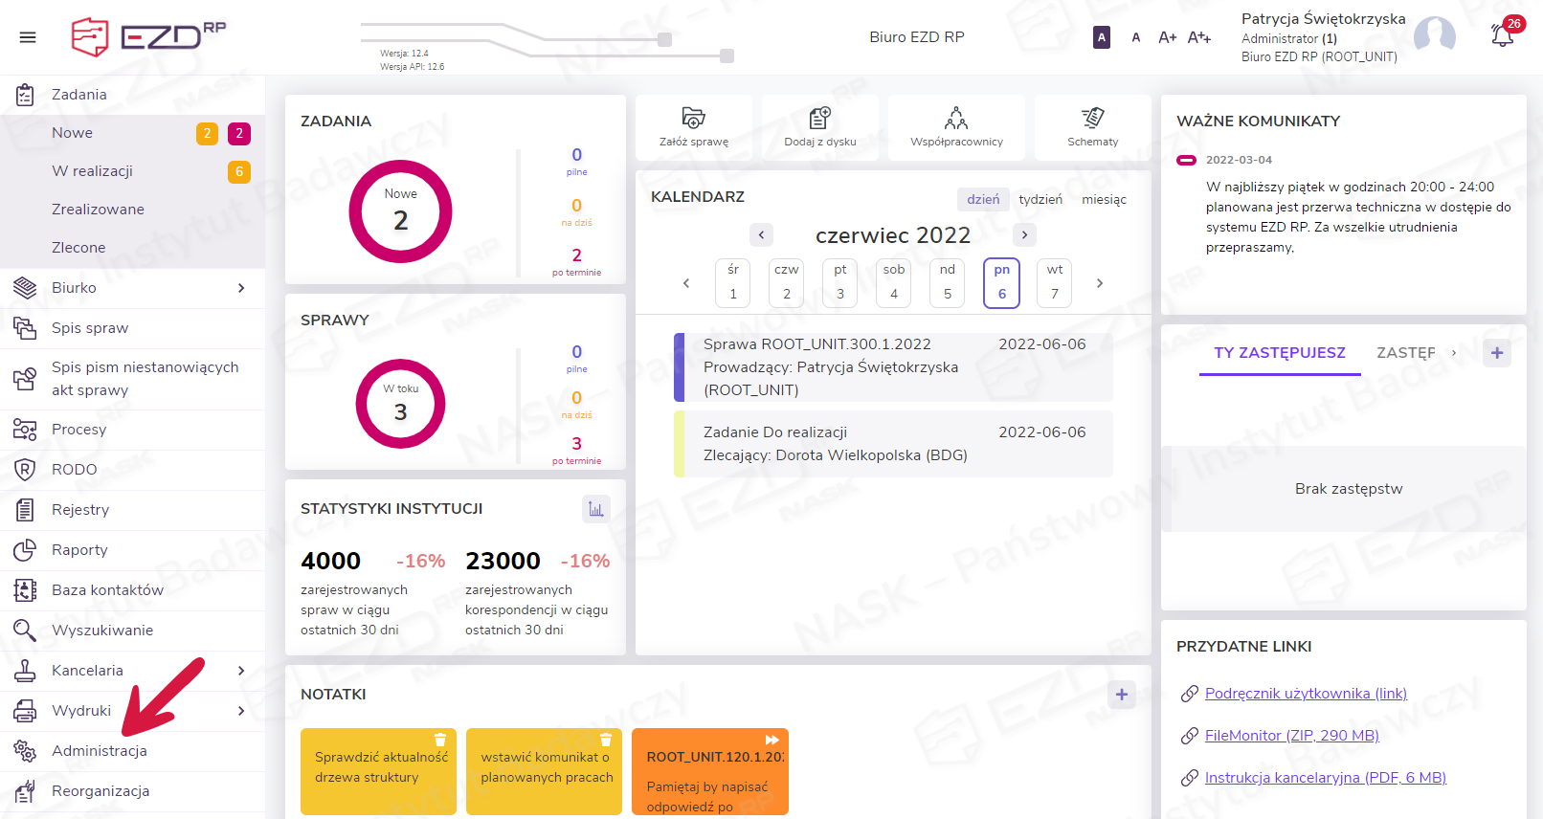Switch to the 'TY ZASTĘPUJESZ' tab
The height and width of the screenshot is (819, 1543).
coord(1279,353)
